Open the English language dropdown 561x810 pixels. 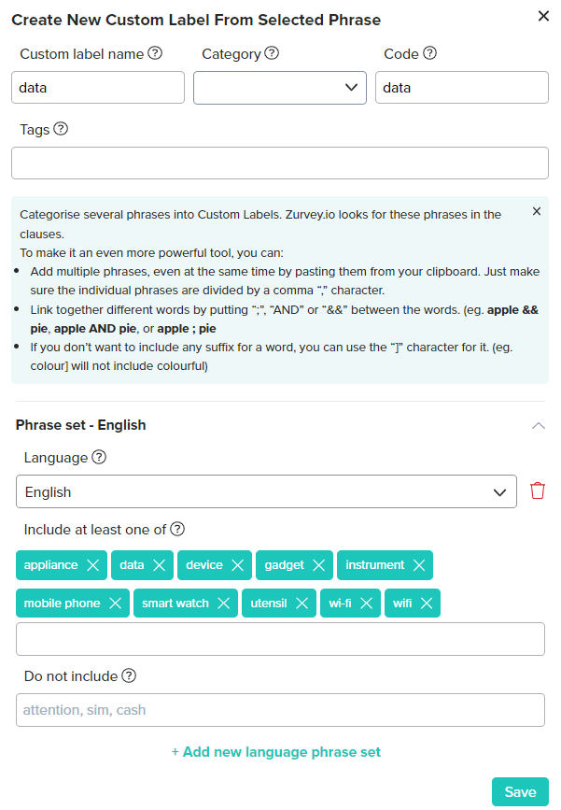pos(266,491)
